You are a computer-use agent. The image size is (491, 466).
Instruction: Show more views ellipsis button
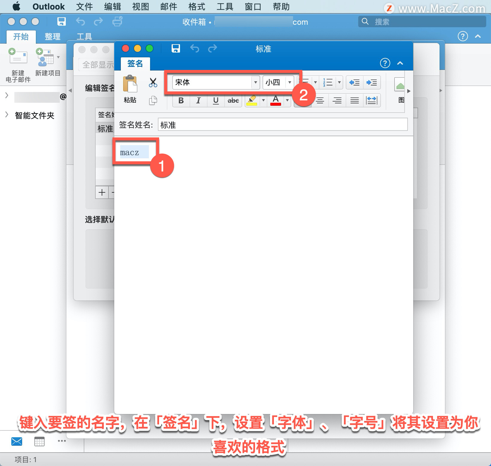click(62, 441)
